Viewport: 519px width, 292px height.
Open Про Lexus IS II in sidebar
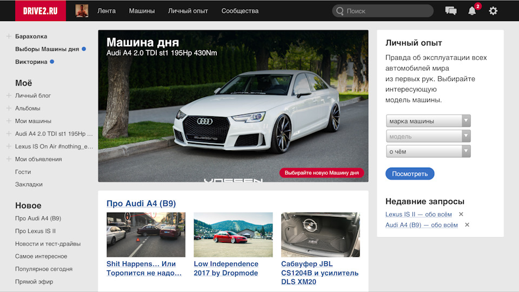click(x=36, y=231)
